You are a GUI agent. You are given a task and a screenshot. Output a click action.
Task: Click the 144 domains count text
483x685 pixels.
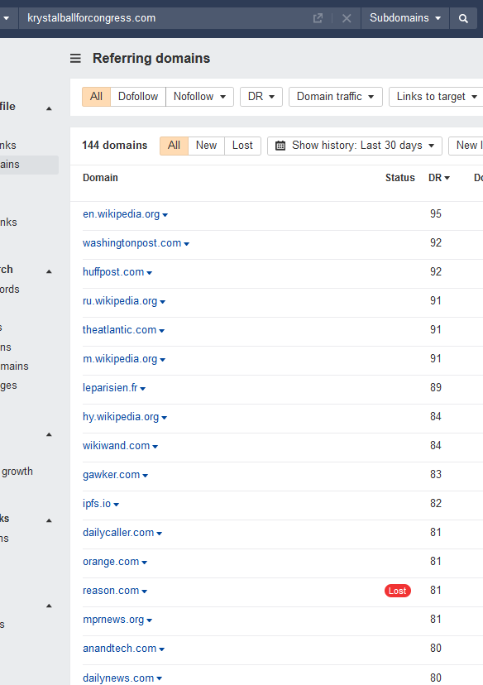pos(115,146)
